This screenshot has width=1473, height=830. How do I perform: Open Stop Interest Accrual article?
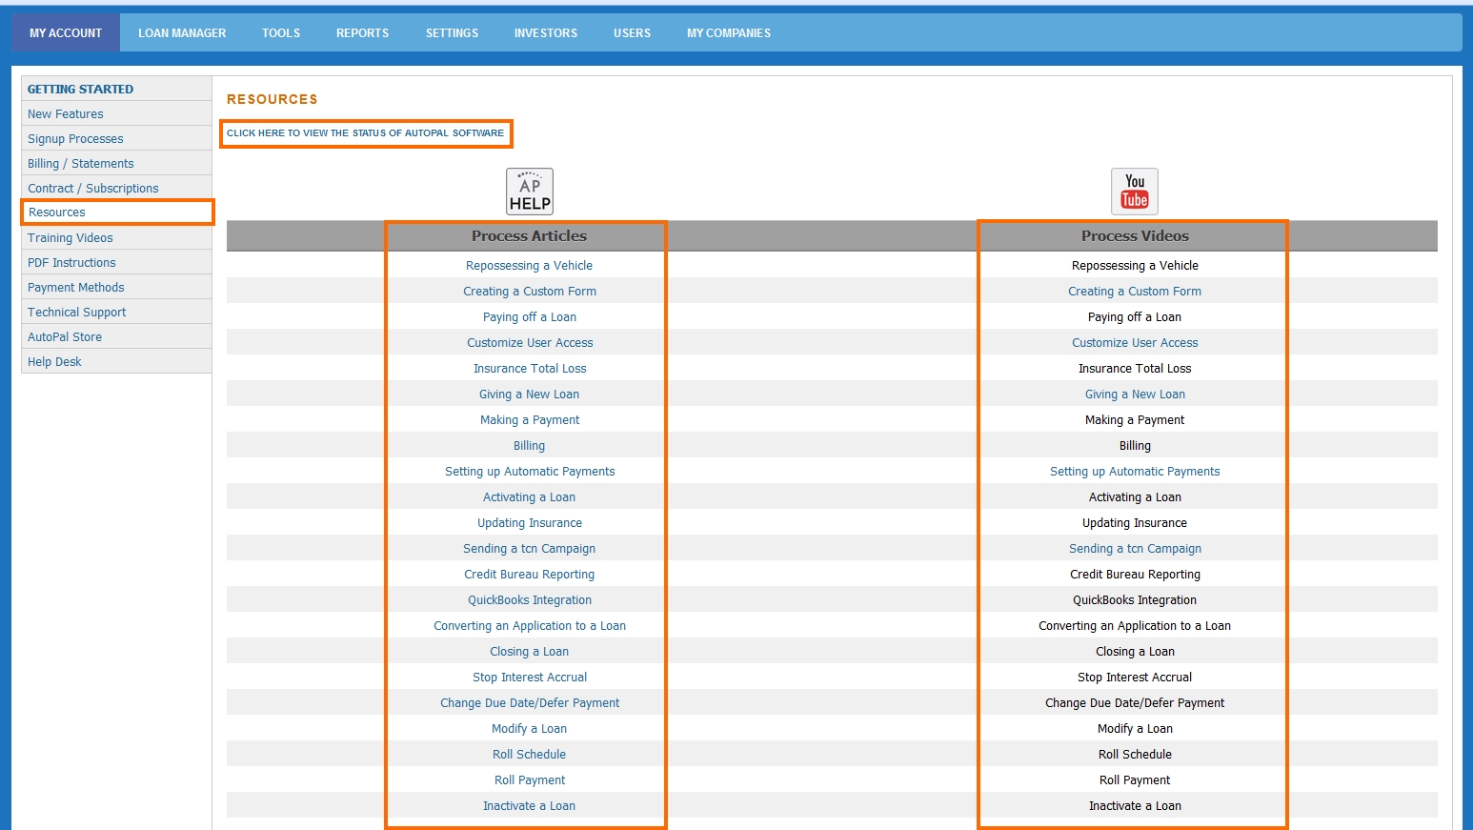tap(530, 678)
